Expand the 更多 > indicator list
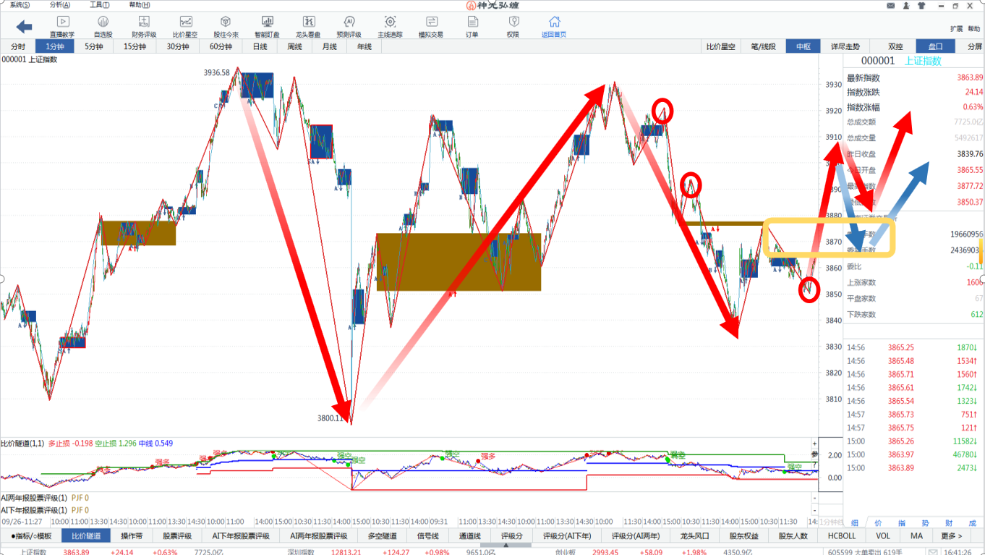The image size is (985, 555). pyautogui.click(x=951, y=536)
